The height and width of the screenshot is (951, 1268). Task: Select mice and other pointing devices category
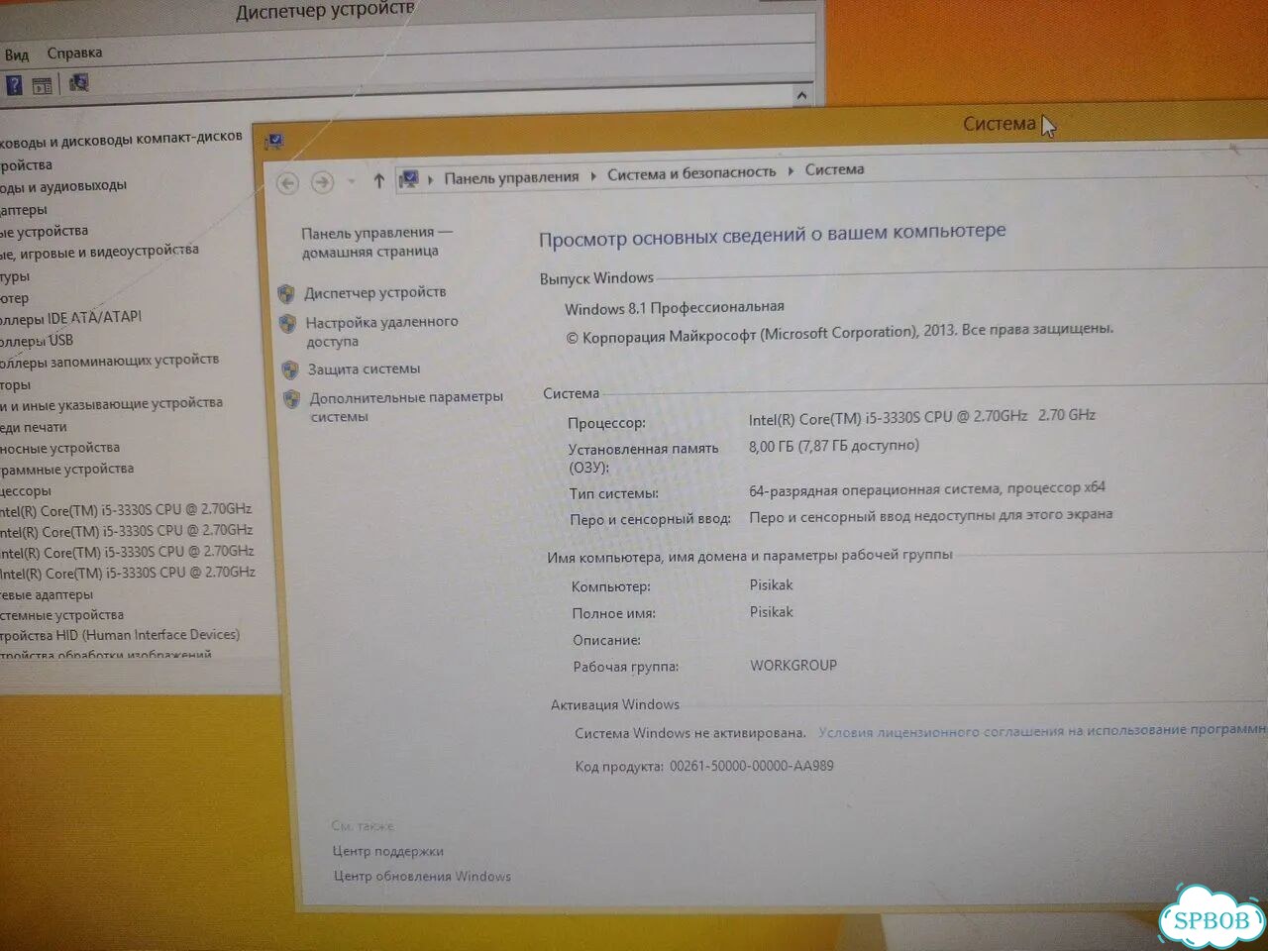click(x=111, y=404)
